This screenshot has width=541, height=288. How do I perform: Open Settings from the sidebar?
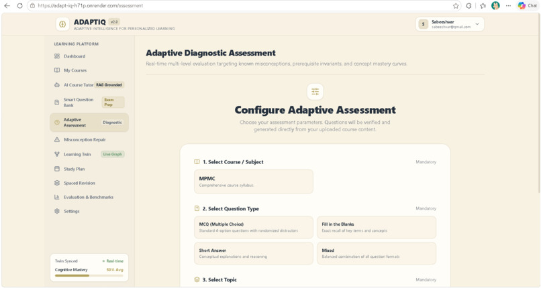click(89, 211)
